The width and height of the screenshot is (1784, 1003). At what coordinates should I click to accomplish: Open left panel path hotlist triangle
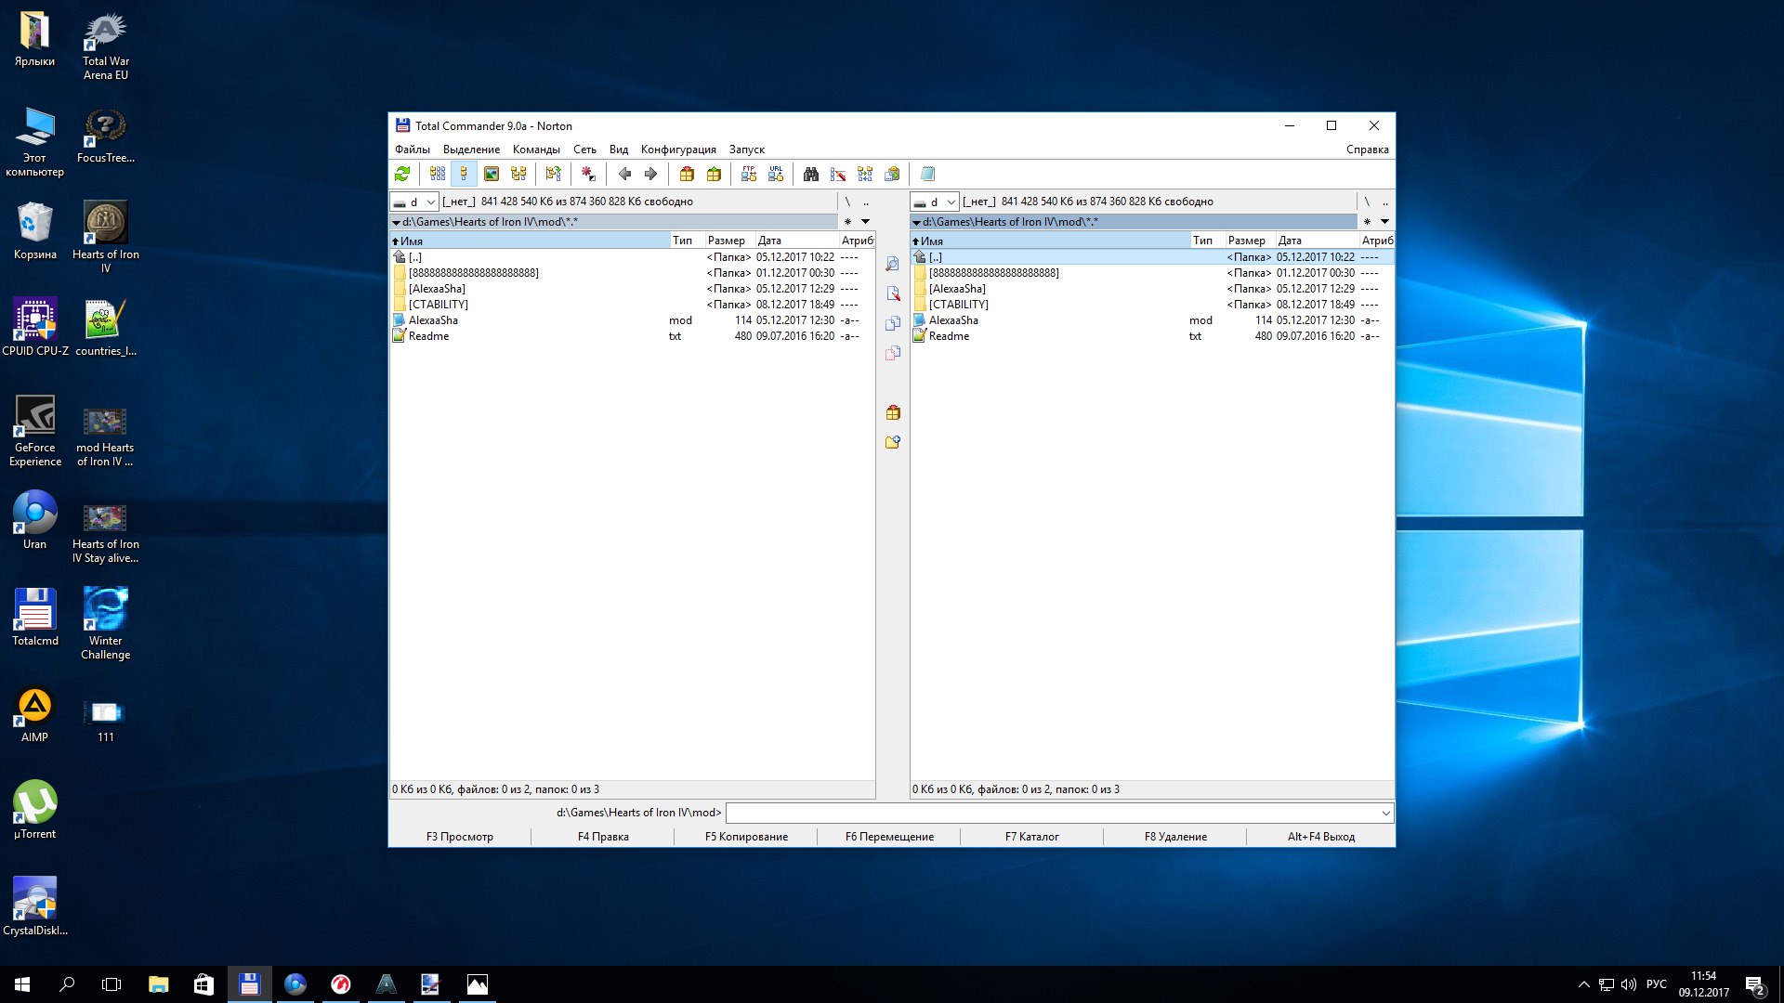pyautogui.click(x=396, y=222)
